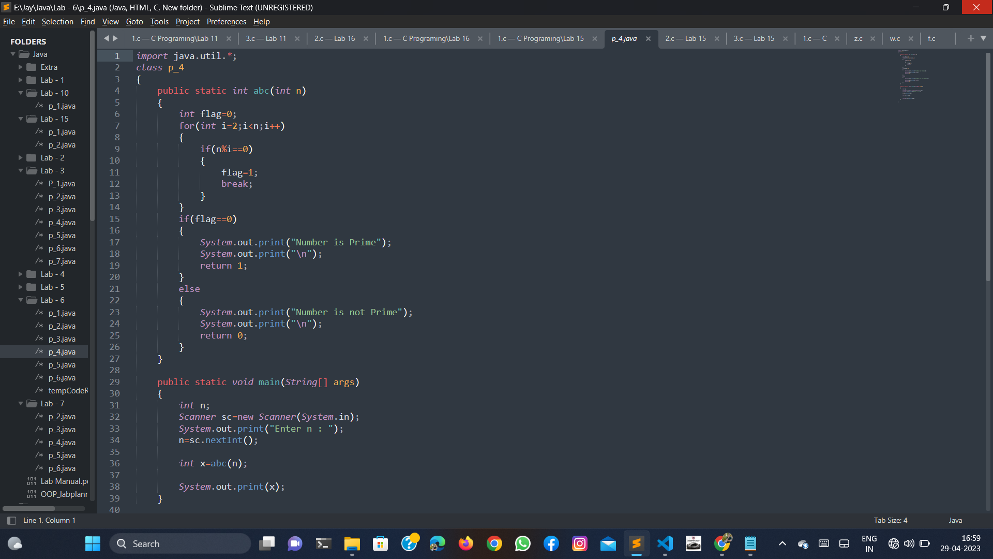Change syntax via Java status label
This screenshot has height=559, width=993.
click(955, 520)
